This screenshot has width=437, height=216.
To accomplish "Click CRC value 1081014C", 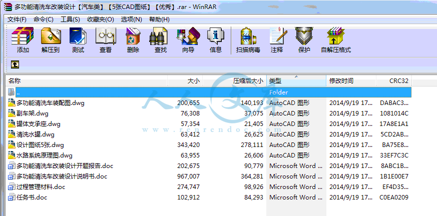I will (394, 113).
